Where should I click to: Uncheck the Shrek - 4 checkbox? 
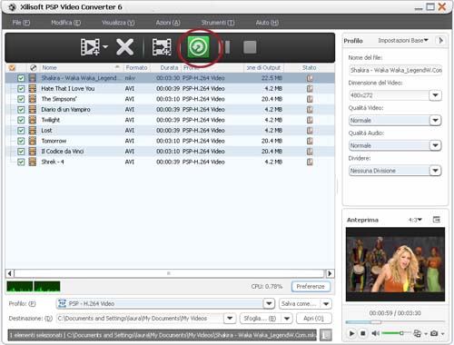[x=21, y=162]
